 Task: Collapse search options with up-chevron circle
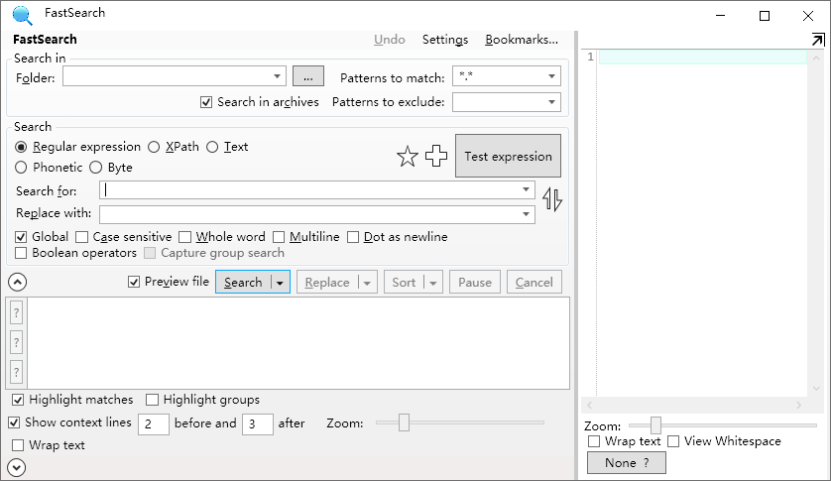(x=17, y=282)
